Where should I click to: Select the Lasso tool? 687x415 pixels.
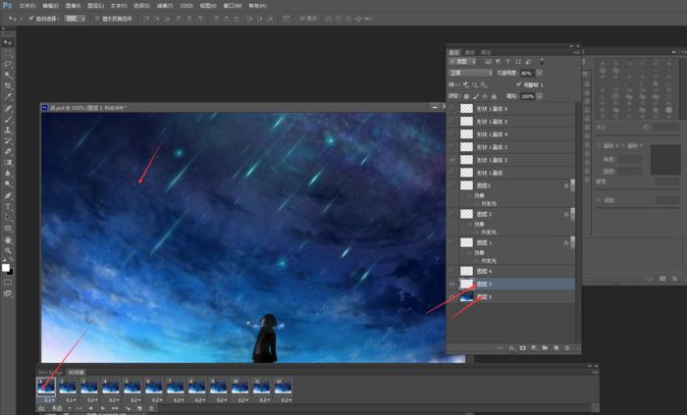(8, 64)
